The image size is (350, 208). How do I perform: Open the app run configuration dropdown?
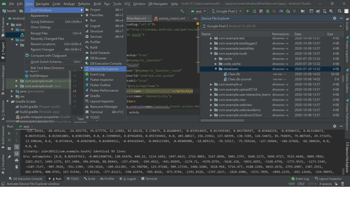pos(198,11)
